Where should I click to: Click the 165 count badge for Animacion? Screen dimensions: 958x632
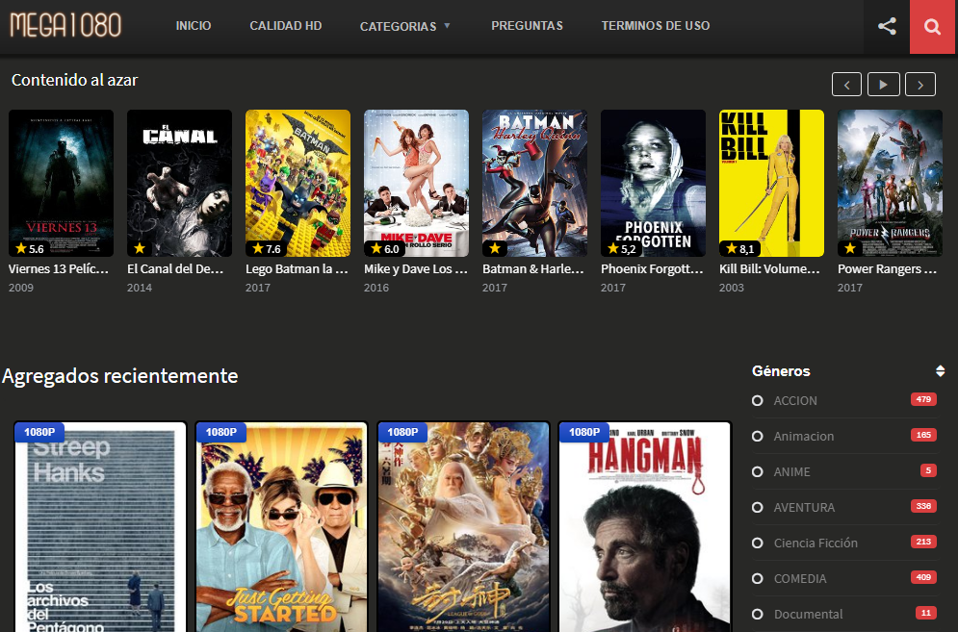pos(923,435)
